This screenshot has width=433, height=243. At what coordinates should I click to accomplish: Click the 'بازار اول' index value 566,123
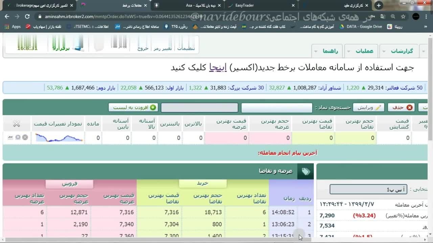coord(154,88)
